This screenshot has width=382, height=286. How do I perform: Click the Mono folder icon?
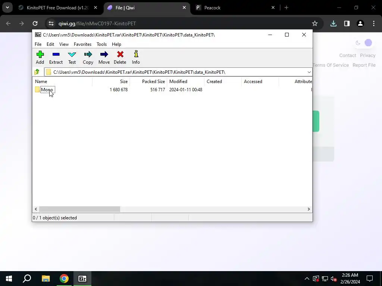click(37, 89)
